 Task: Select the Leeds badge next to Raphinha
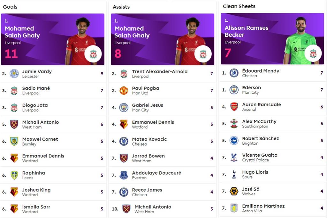(x=14, y=175)
